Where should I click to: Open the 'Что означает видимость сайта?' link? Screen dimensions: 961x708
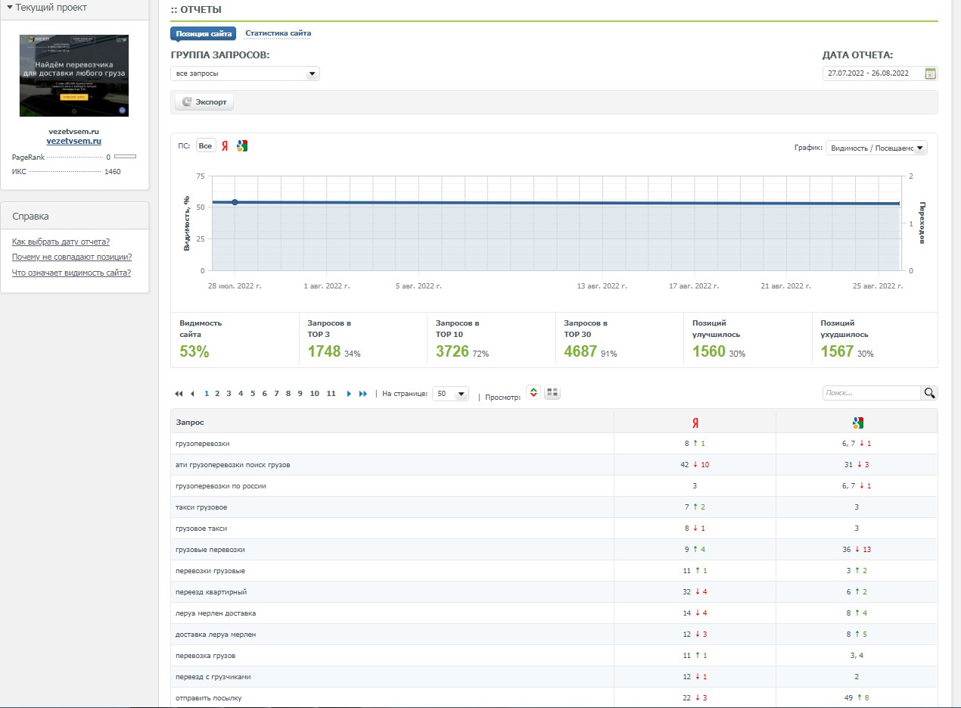point(71,273)
